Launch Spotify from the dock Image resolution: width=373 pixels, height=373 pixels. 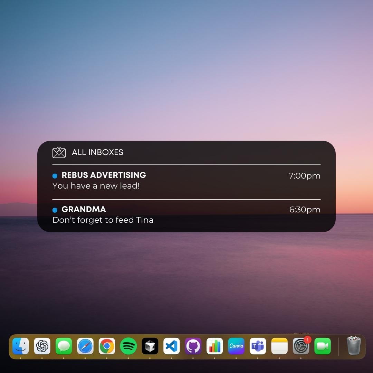(128, 346)
